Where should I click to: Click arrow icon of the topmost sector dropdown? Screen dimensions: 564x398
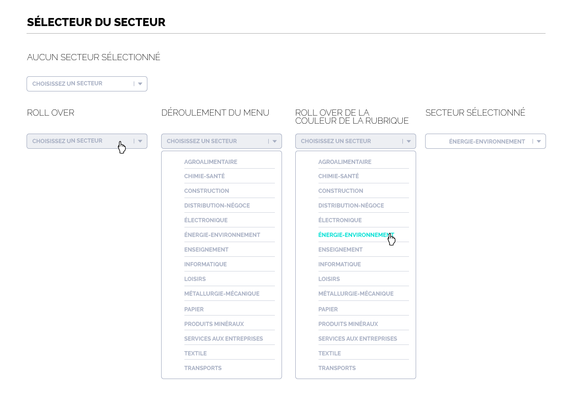coord(140,84)
